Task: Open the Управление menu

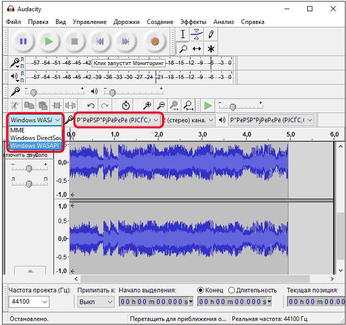Action: 90,22
